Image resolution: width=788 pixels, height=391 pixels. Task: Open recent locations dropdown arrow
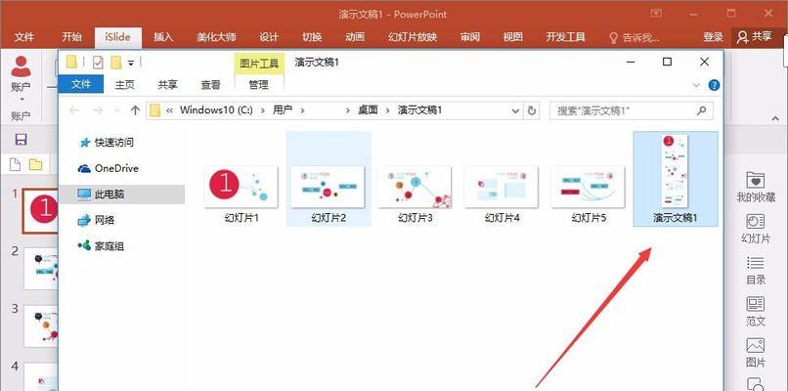click(x=117, y=110)
